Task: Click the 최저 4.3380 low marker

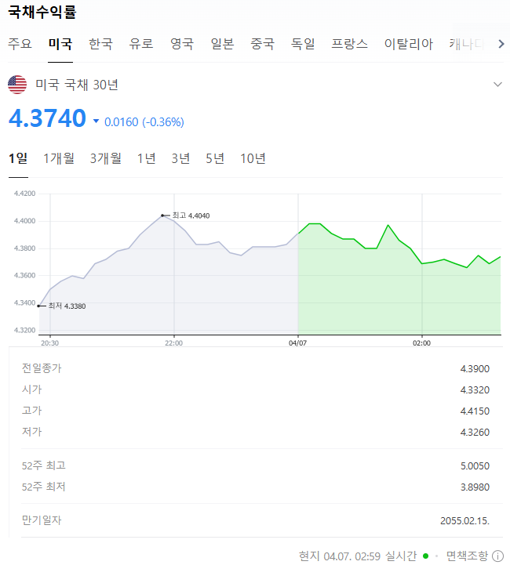Action: pyautogui.click(x=62, y=306)
